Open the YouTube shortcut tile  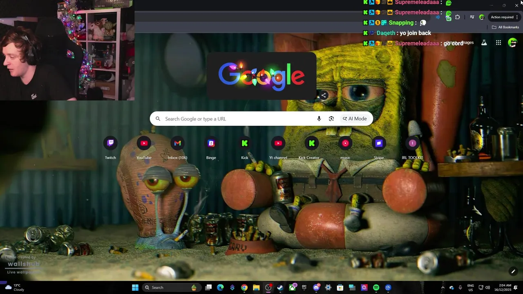144,148
